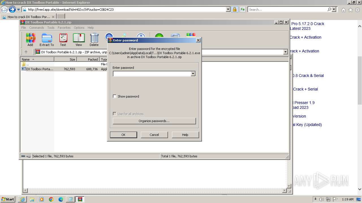Image resolution: width=362 pixels, height=203 pixels.
Task: Click the Organize passwords button
Action: 154,121
